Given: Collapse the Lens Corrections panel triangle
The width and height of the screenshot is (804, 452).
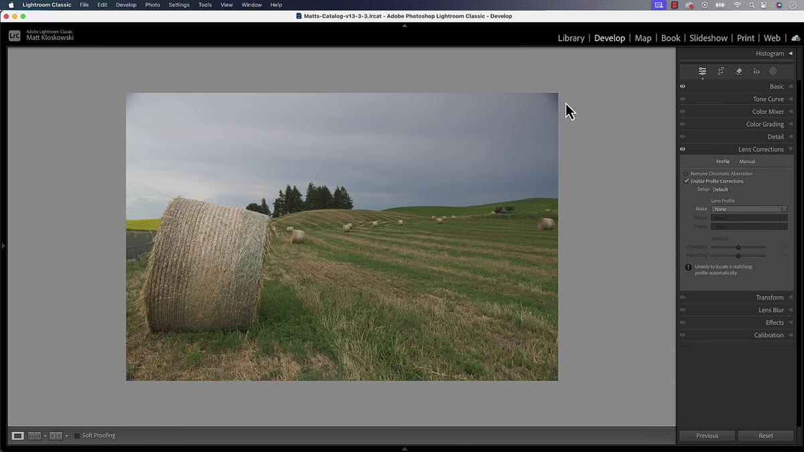Looking at the screenshot, I should point(790,149).
